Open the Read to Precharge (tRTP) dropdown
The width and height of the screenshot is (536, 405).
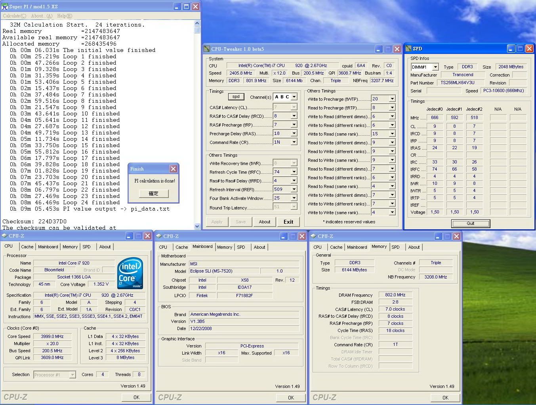[x=392, y=107]
